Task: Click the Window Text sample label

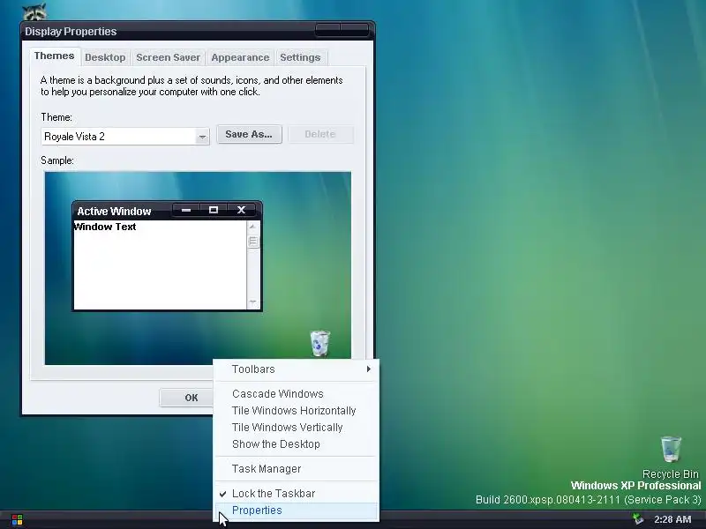Action: click(x=105, y=227)
